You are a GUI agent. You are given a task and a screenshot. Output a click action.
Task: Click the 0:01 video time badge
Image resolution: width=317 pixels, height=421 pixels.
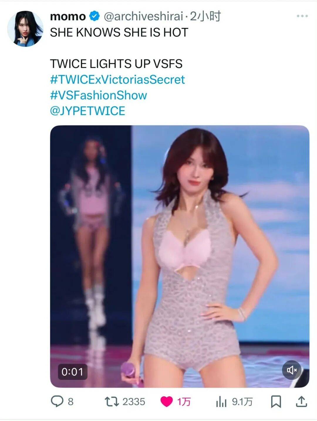tap(72, 372)
